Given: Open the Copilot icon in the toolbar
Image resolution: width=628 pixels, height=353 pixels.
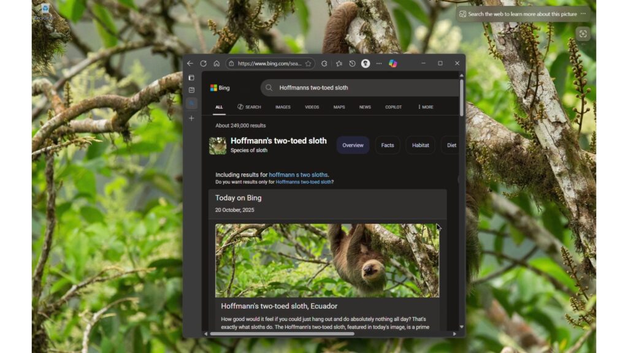Looking at the screenshot, I should [x=394, y=63].
